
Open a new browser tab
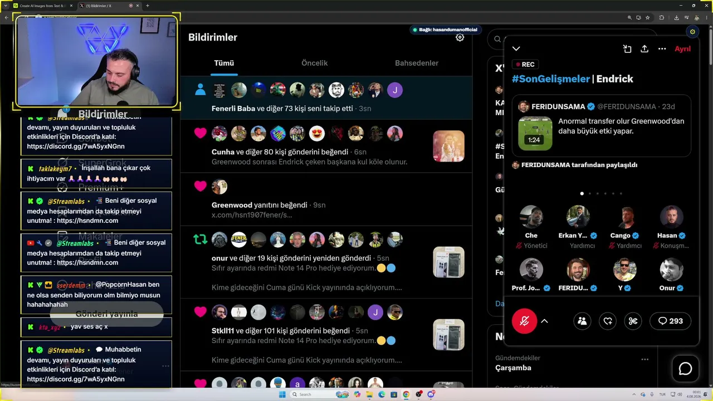click(147, 6)
